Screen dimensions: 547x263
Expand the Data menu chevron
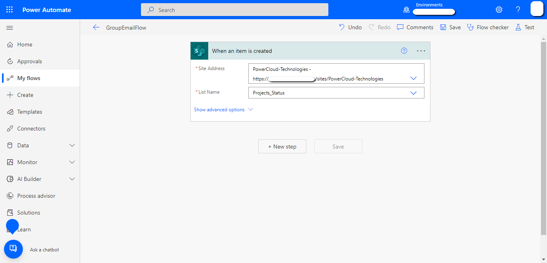(x=72, y=145)
